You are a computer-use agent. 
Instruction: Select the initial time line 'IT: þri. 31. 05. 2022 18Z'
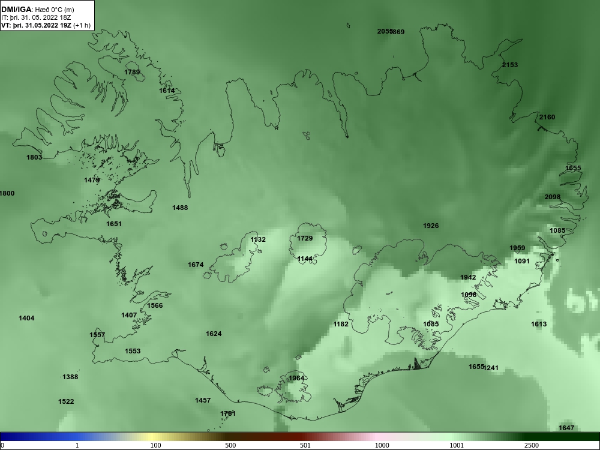tap(36, 17)
